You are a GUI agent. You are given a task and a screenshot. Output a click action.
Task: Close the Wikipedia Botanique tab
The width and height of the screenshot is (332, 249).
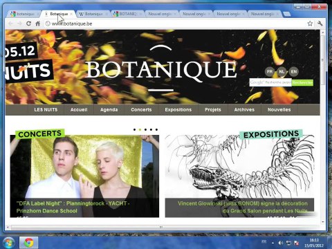point(107,14)
